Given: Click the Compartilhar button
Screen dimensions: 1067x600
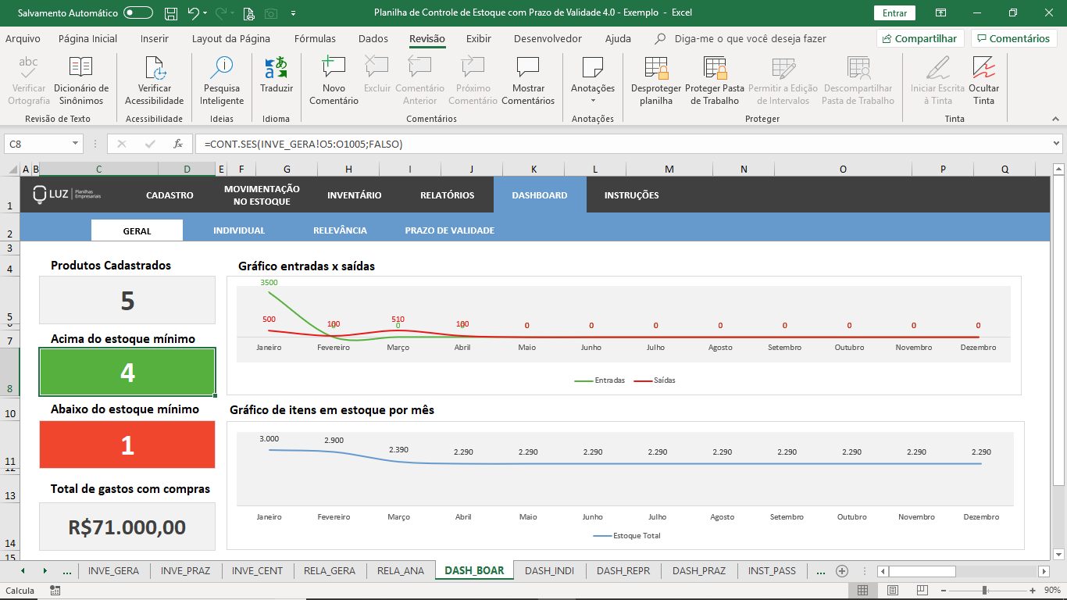Looking at the screenshot, I should pos(919,39).
